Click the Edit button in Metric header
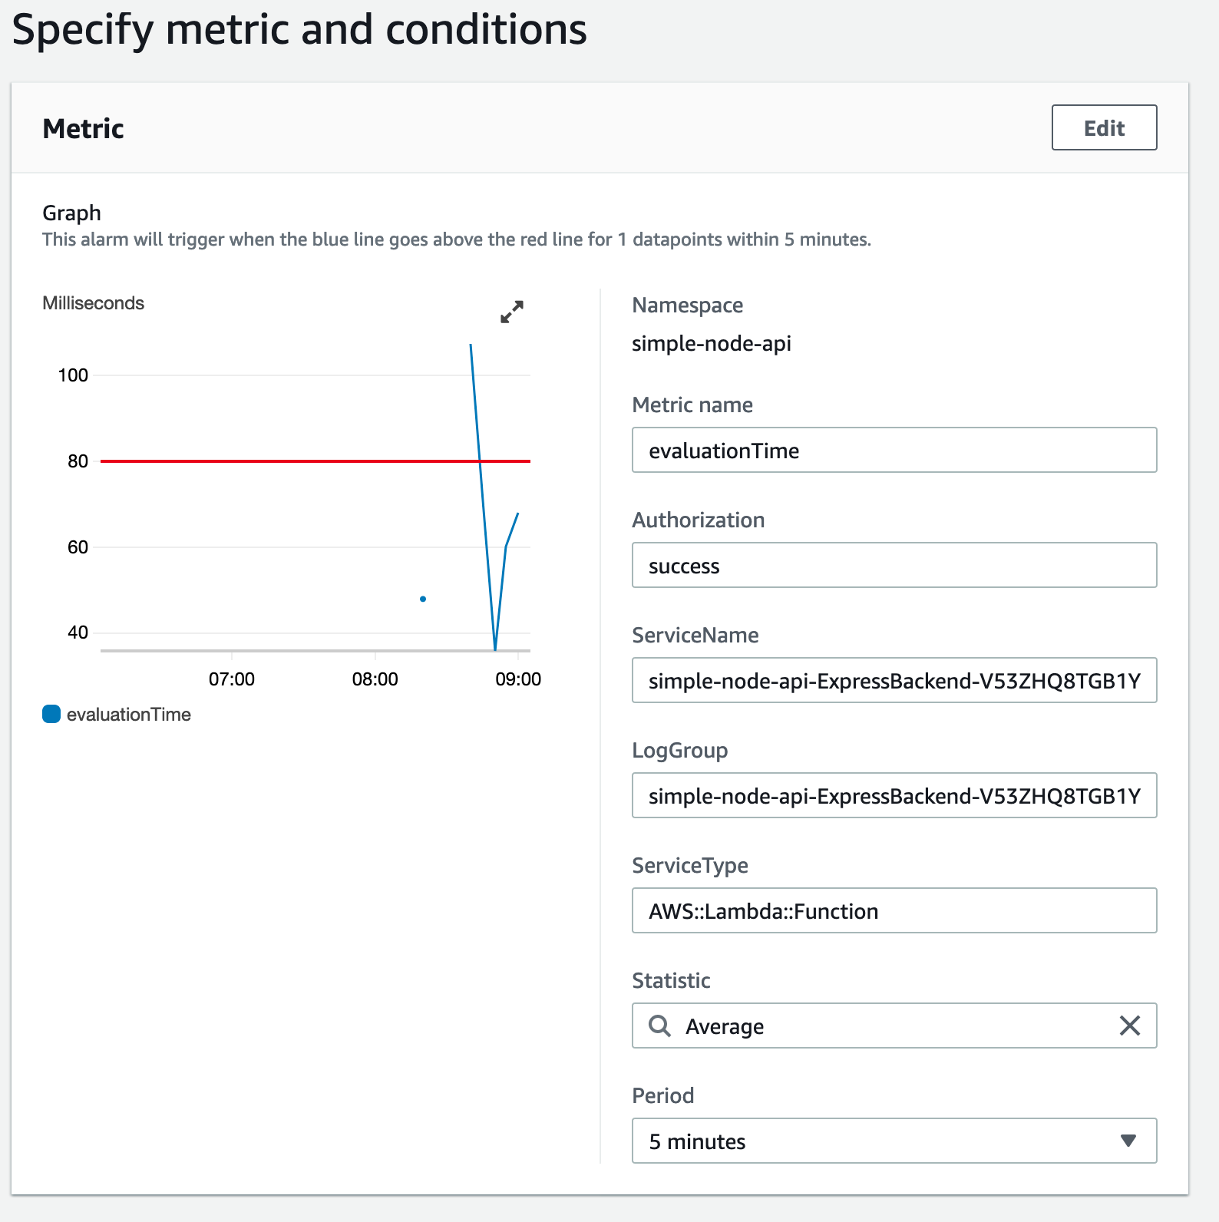This screenshot has height=1222, width=1219. (x=1104, y=127)
